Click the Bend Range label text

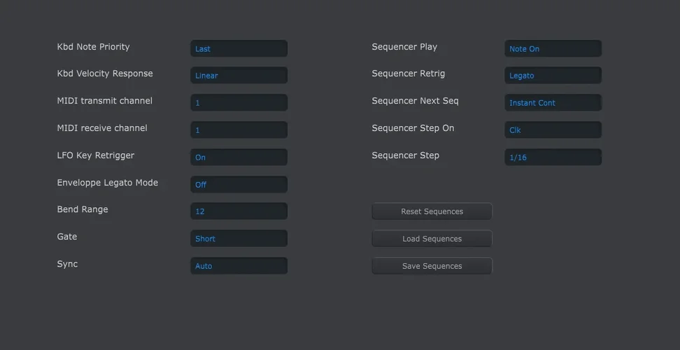coord(83,209)
